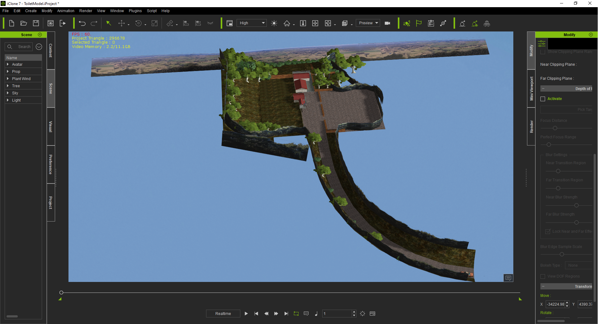Click the timeline playhead marker
The image size is (598, 324).
(x=61, y=293)
